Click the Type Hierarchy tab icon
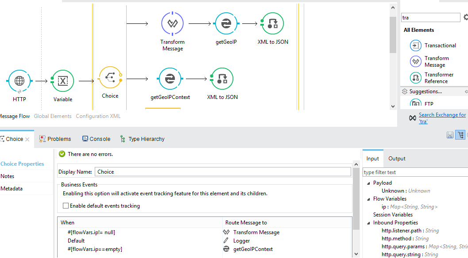468x258 pixels. (123, 139)
